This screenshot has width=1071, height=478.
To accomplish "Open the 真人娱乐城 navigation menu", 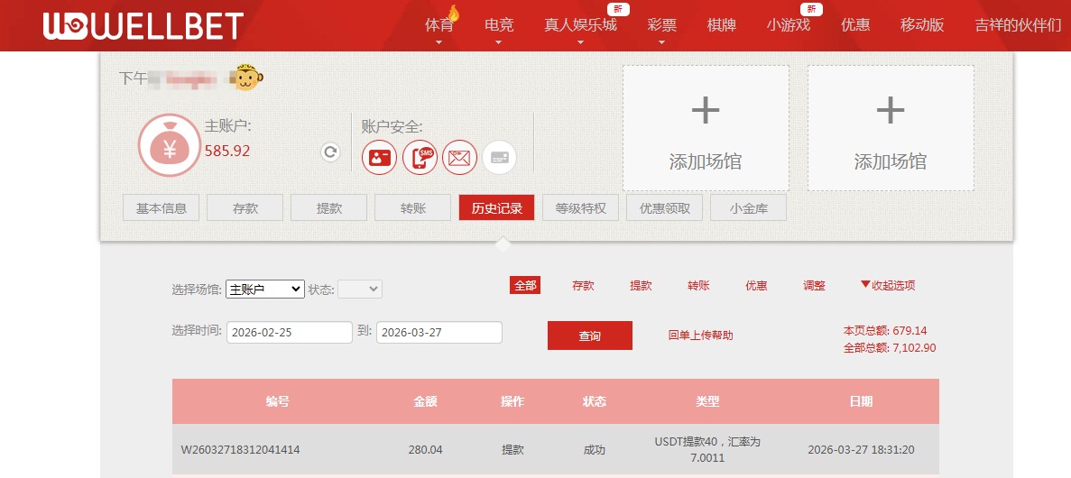I will 580,26.
